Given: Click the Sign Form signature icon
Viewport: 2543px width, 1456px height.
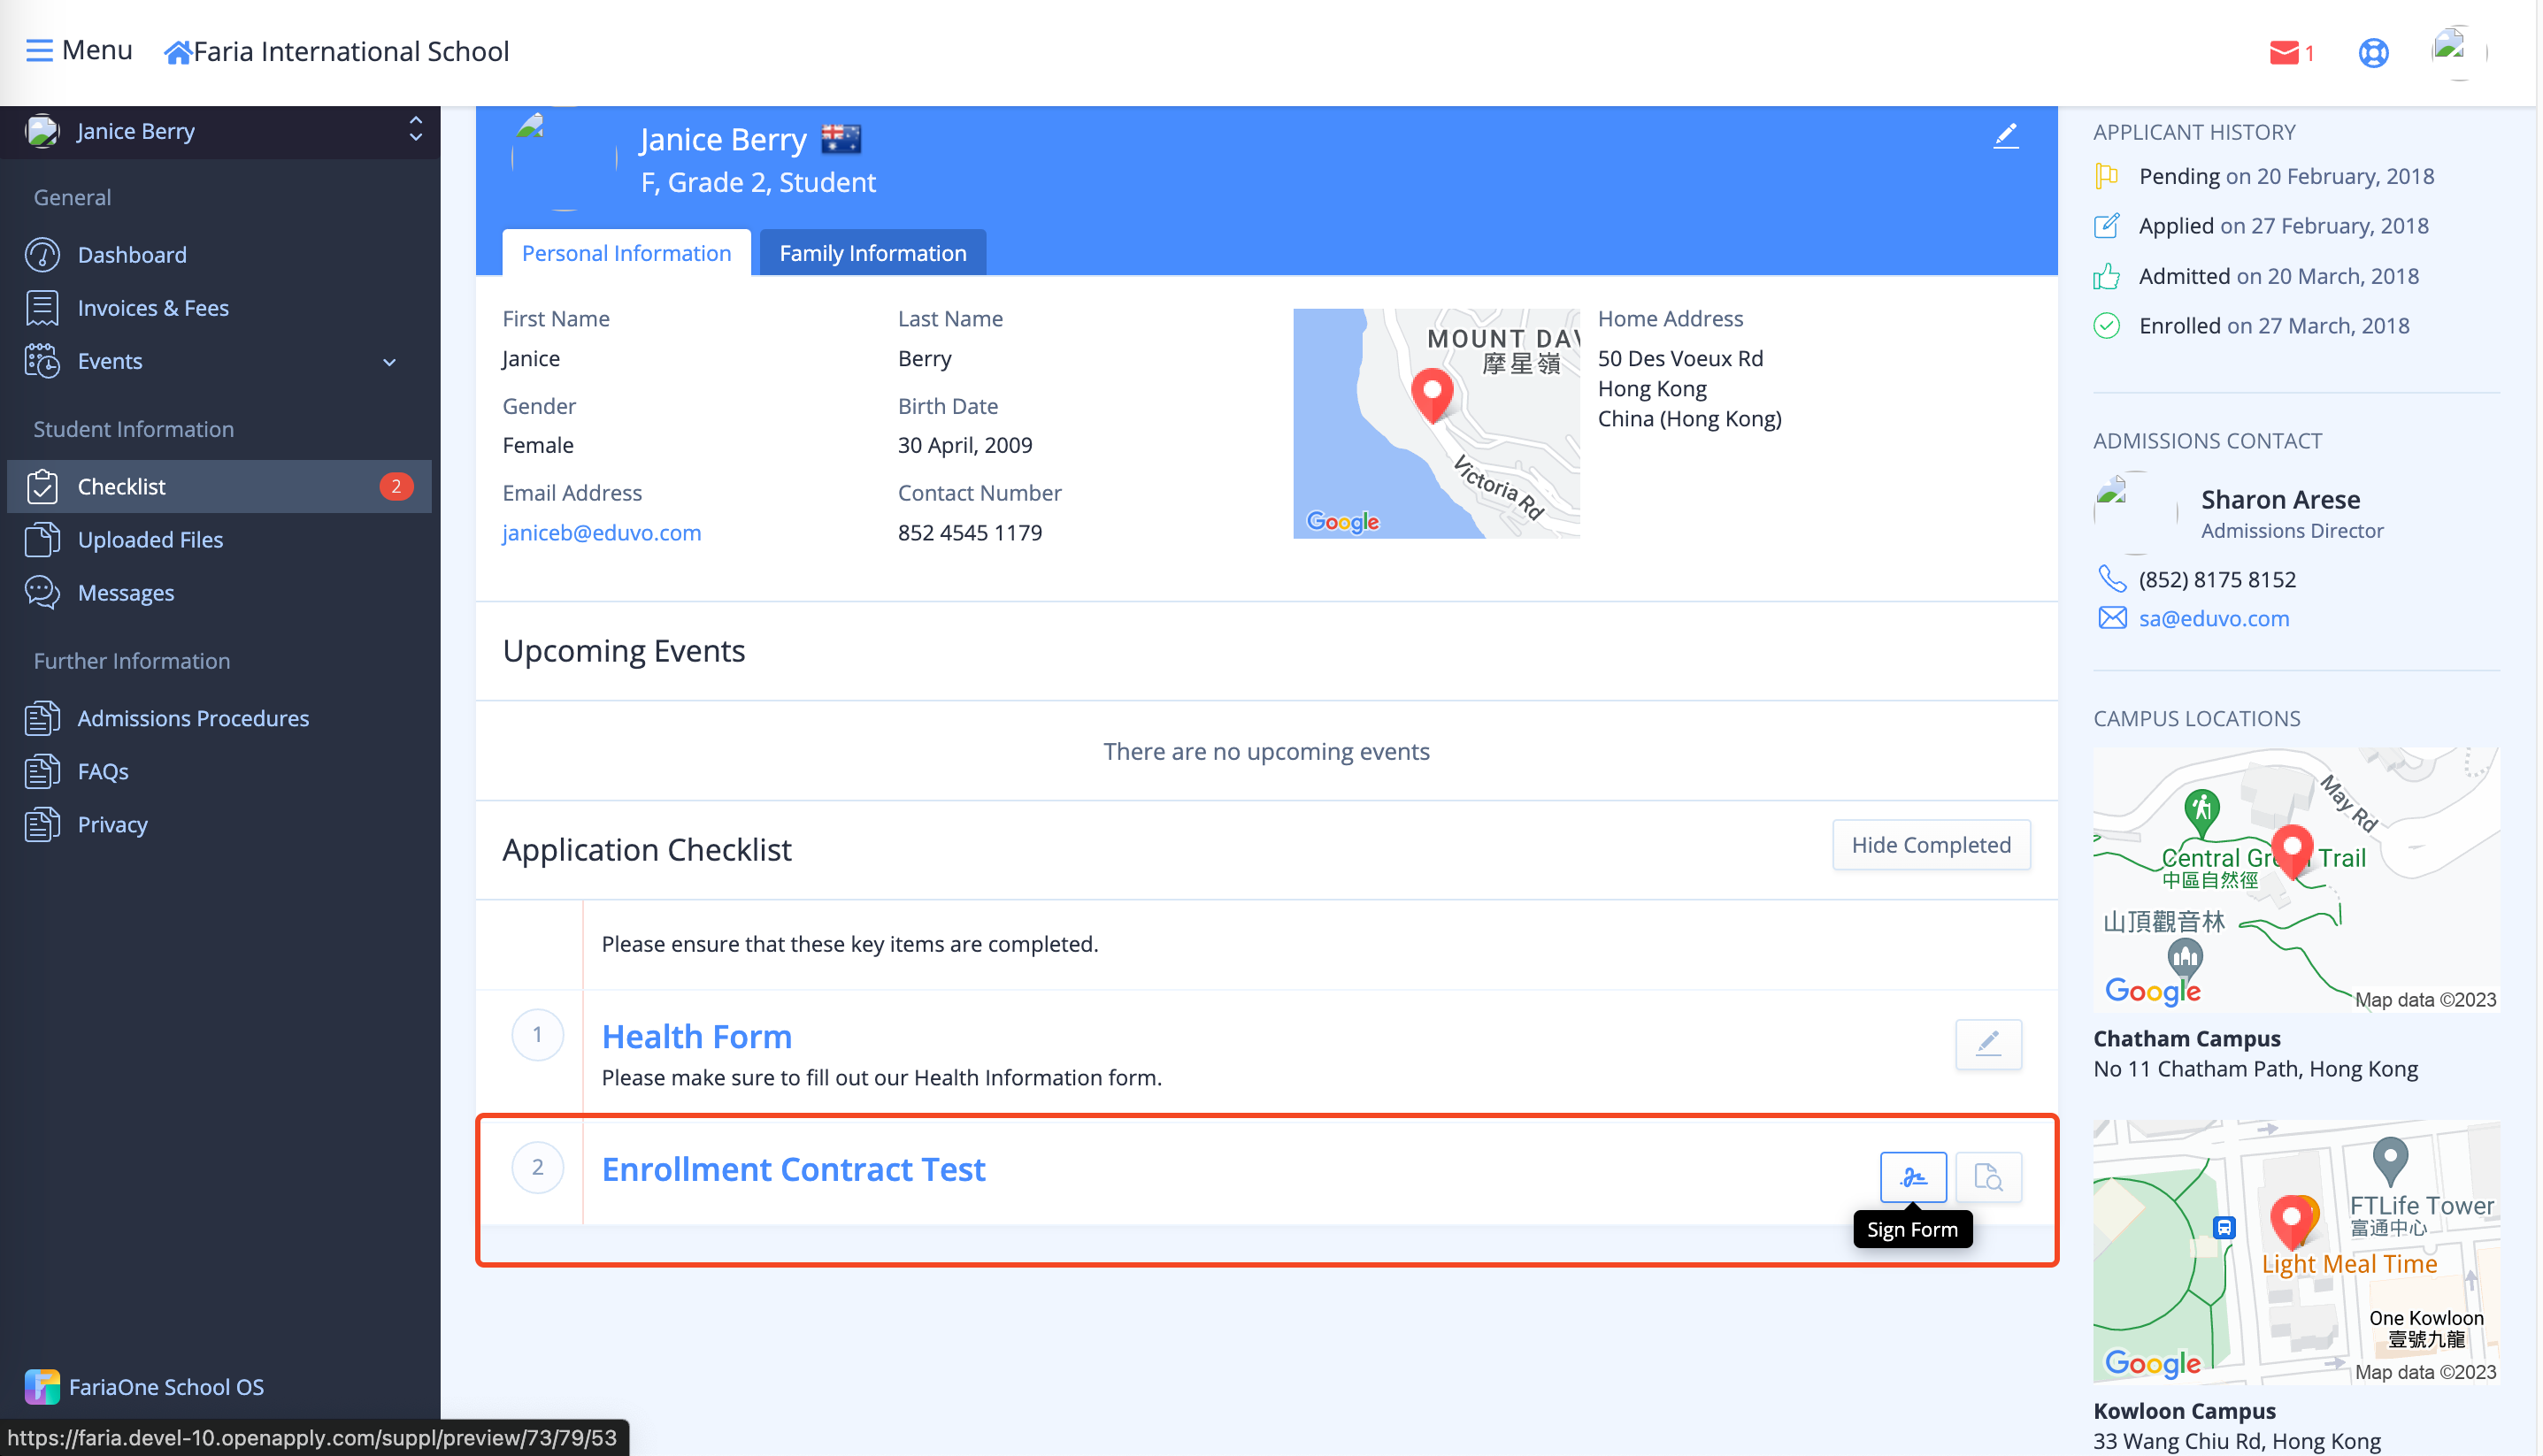Looking at the screenshot, I should [1912, 1177].
